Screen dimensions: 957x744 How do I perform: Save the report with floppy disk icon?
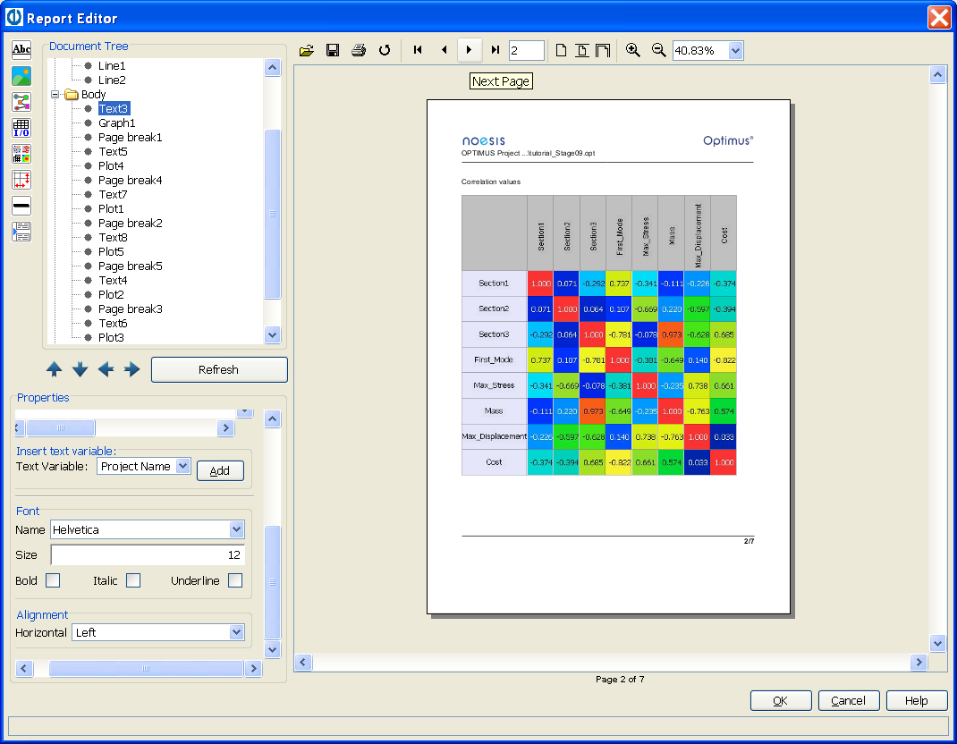click(x=333, y=50)
